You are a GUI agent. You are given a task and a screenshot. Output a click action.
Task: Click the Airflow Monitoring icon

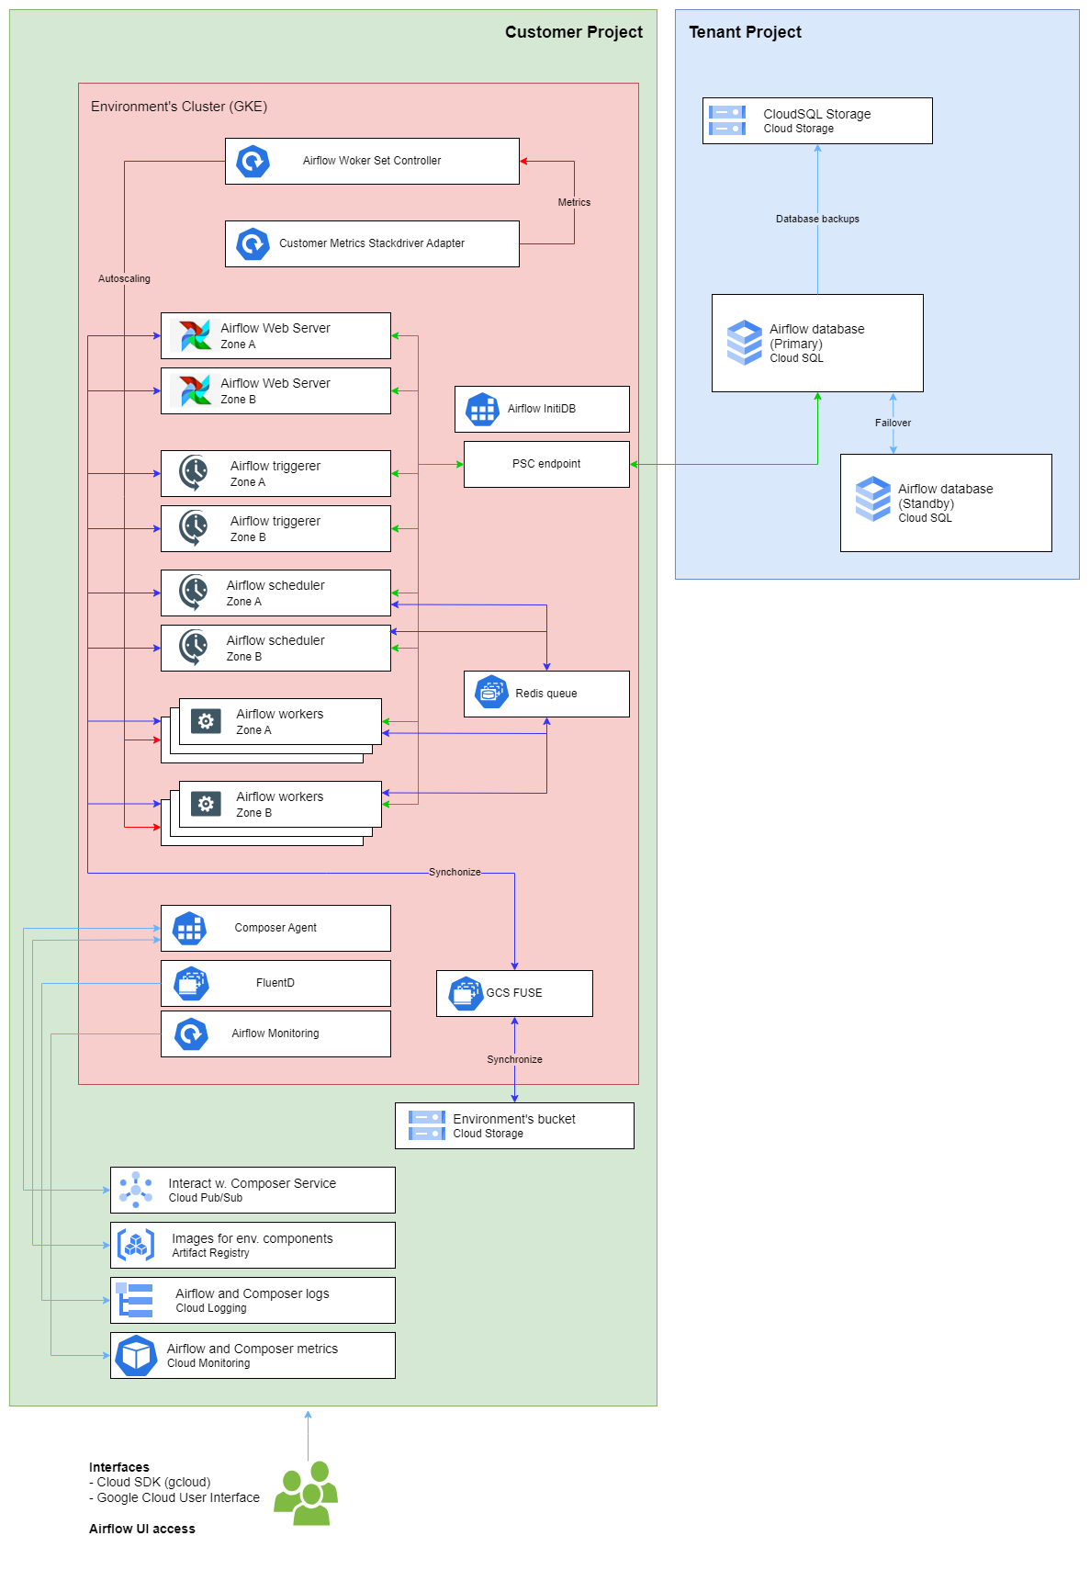coord(191,1034)
